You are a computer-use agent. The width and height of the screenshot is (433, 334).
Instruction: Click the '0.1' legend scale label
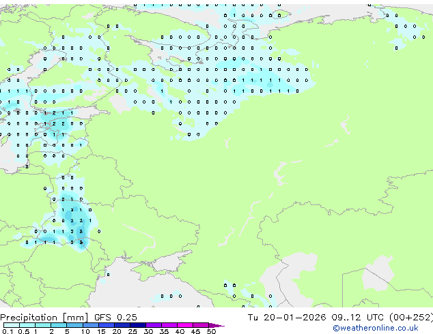[8, 331]
